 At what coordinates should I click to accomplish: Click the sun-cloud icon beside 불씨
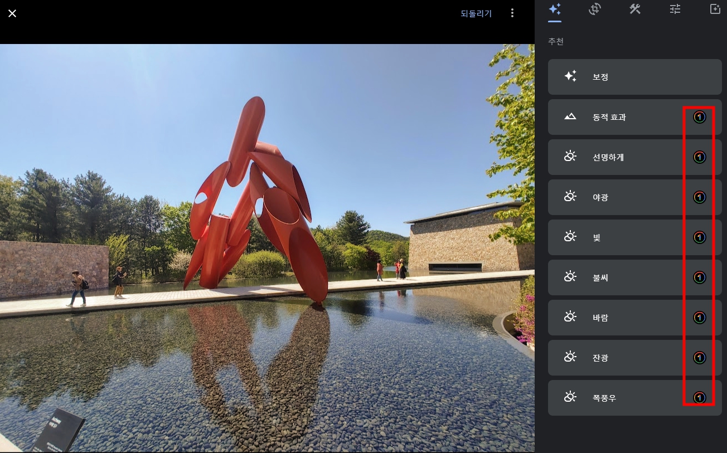pyautogui.click(x=570, y=277)
